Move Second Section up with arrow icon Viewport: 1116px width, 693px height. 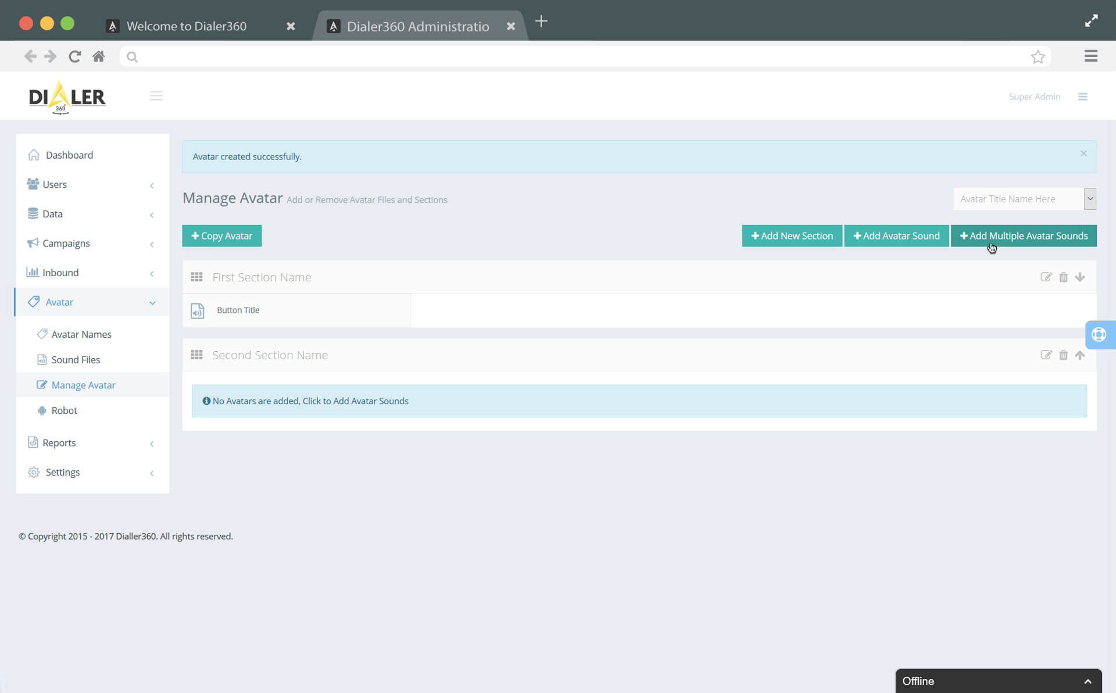(x=1080, y=355)
